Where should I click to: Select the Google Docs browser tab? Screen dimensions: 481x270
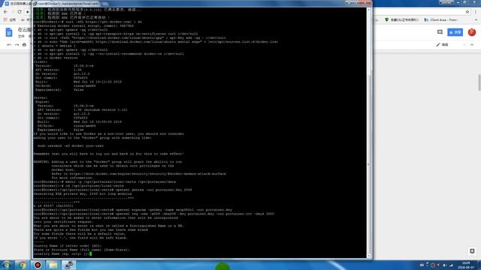pos(17,4)
